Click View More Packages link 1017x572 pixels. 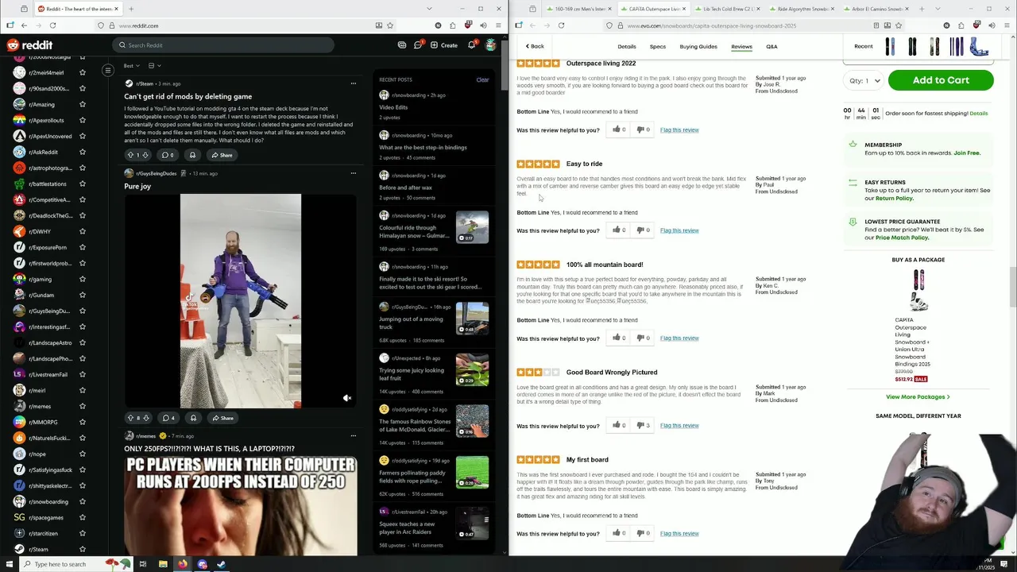click(x=918, y=396)
